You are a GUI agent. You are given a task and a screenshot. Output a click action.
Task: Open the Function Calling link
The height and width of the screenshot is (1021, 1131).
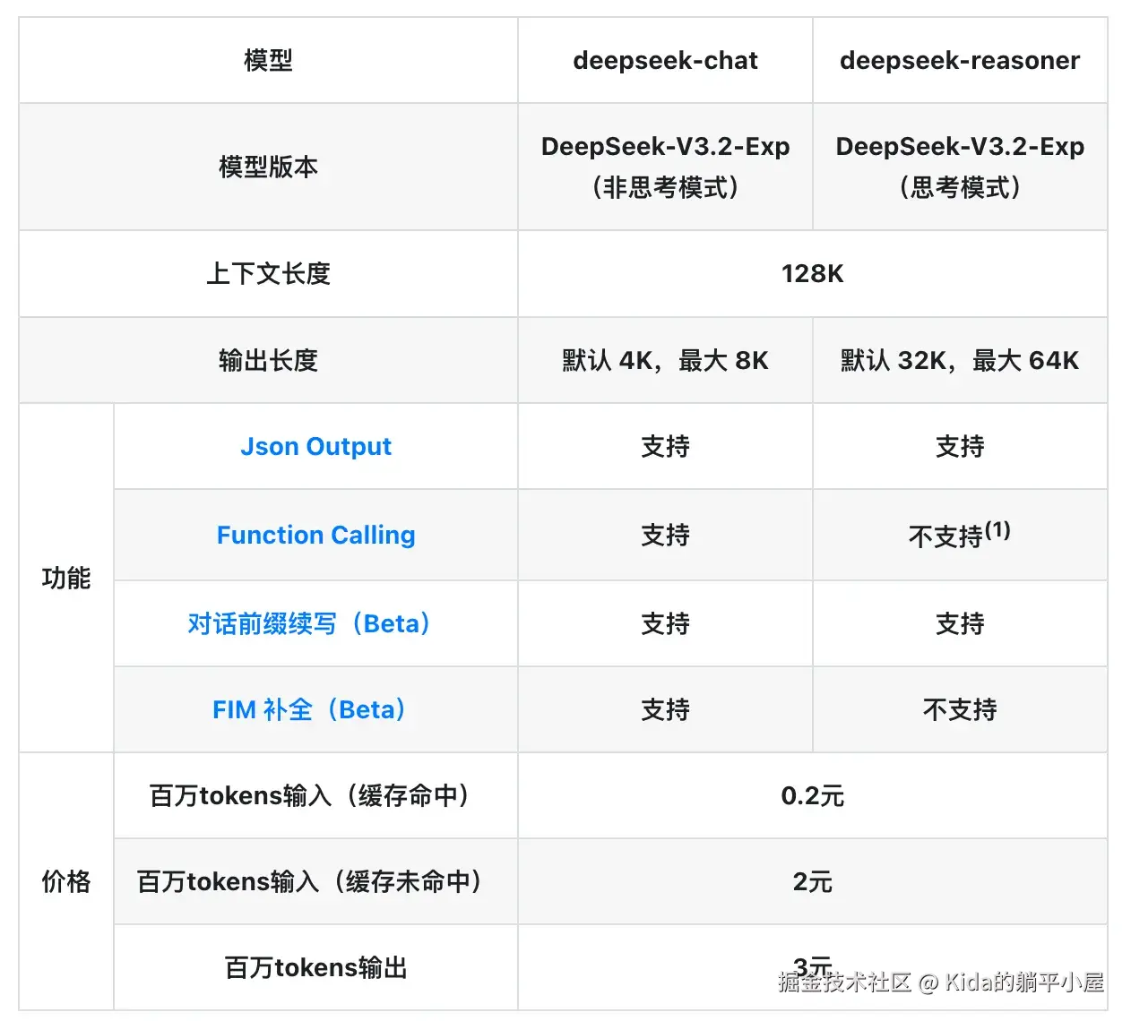pyautogui.click(x=315, y=535)
